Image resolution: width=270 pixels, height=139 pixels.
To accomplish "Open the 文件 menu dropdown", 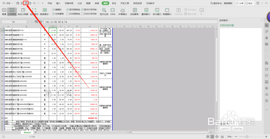I will [8, 3].
